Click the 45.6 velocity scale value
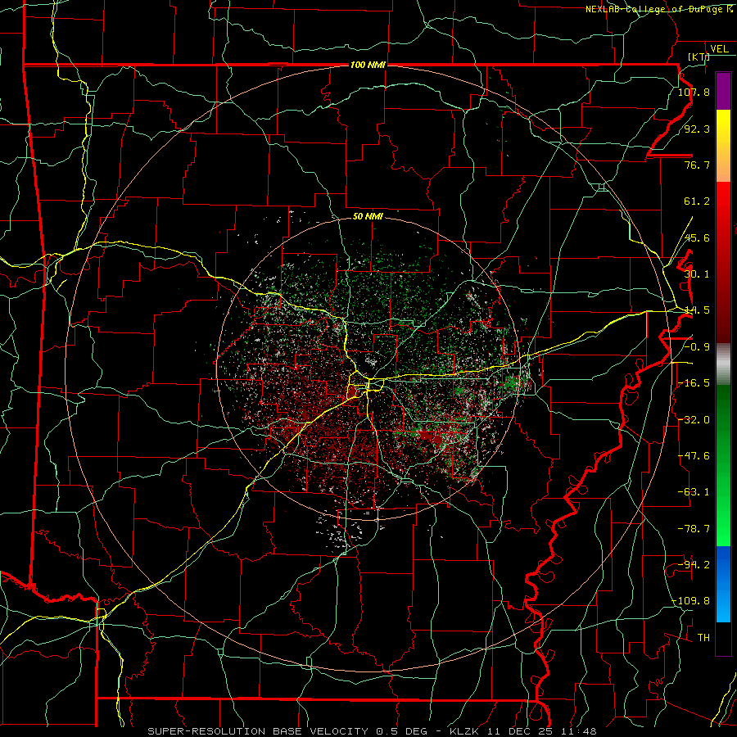The width and height of the screenshot is (737, 737). [697, 237]
